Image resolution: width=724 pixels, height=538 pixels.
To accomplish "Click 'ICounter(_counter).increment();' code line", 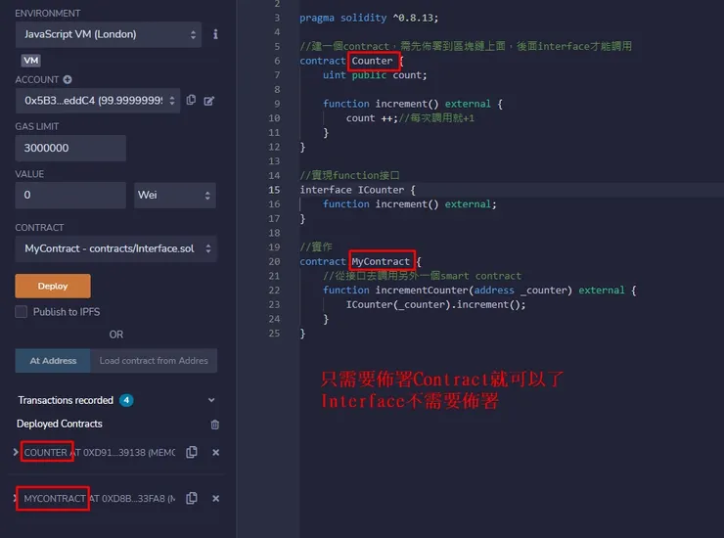I will tap(436, 304).
